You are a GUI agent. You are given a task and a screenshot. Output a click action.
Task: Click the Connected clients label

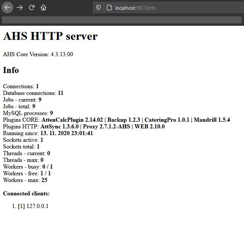26,194
